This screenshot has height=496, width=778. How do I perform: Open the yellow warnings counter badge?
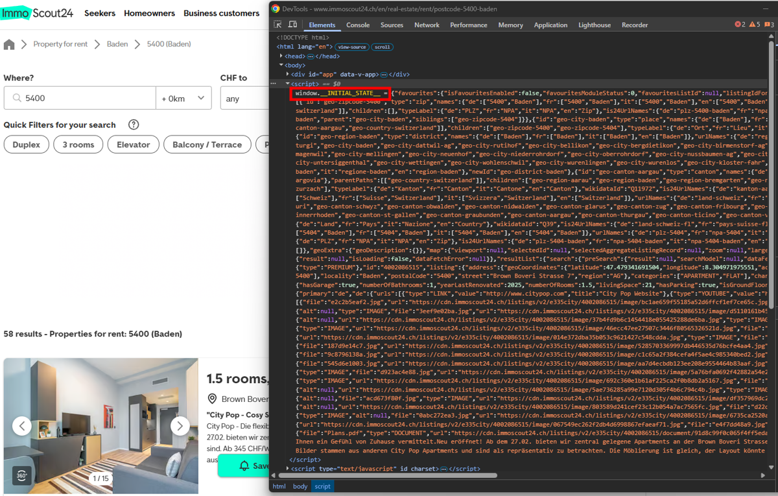pos(754,25)
